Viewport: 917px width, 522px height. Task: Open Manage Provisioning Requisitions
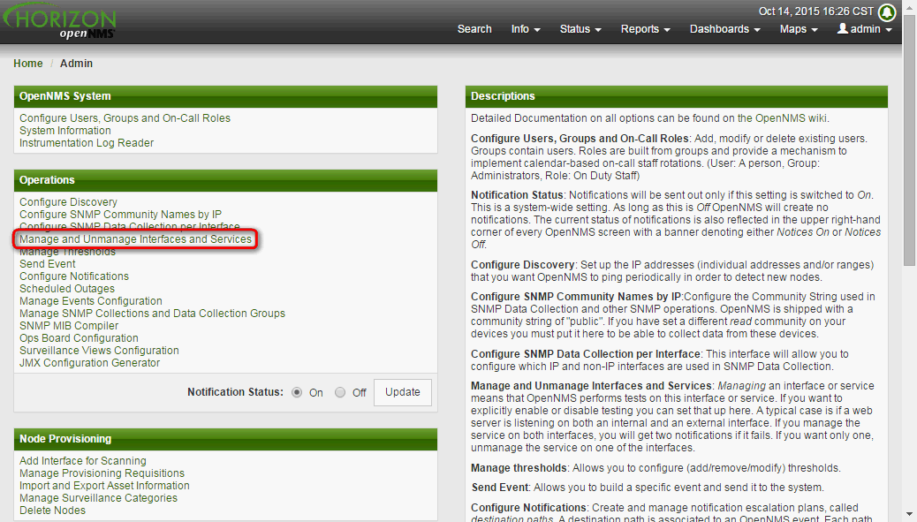[102, 473]
